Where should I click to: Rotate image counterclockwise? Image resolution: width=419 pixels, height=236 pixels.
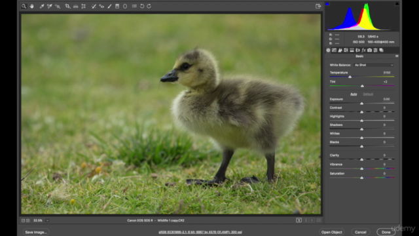pyautogui.click(x=142, y=6)
